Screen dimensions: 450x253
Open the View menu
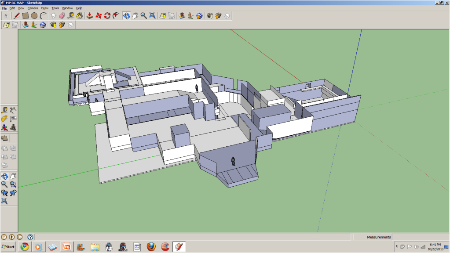21,8
